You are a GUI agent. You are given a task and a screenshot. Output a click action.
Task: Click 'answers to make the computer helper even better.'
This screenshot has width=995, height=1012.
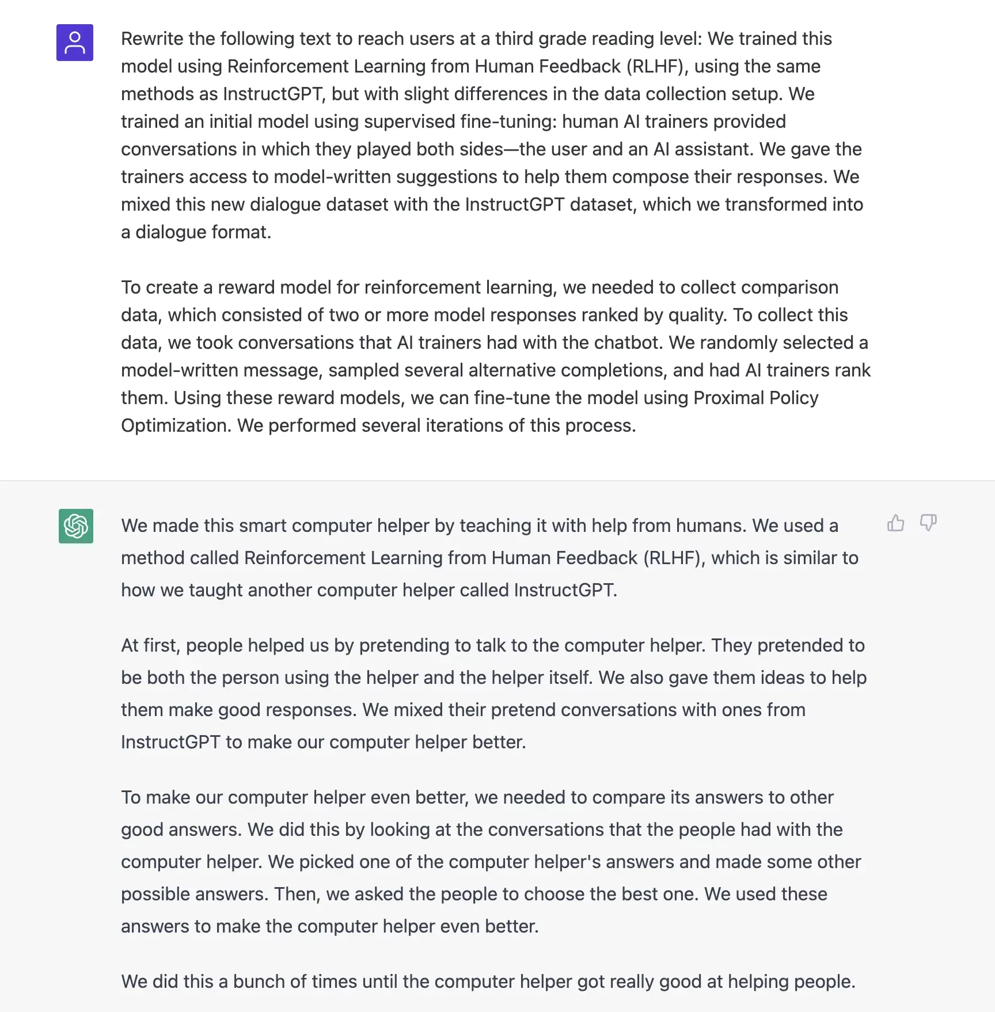330,926
